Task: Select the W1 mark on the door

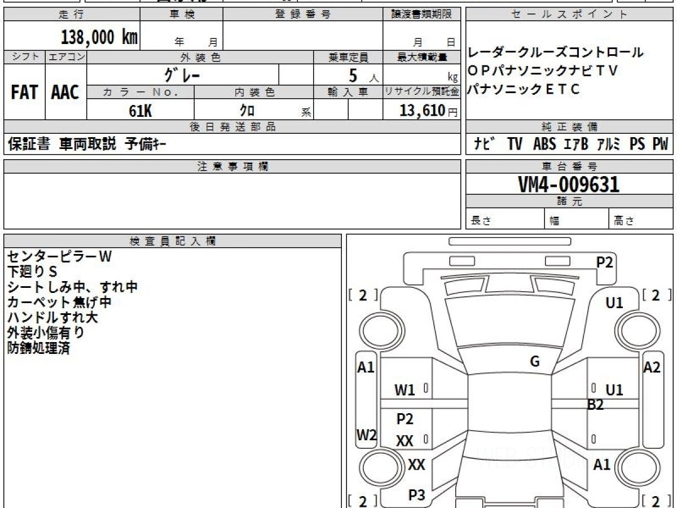Action: (405, 389)
